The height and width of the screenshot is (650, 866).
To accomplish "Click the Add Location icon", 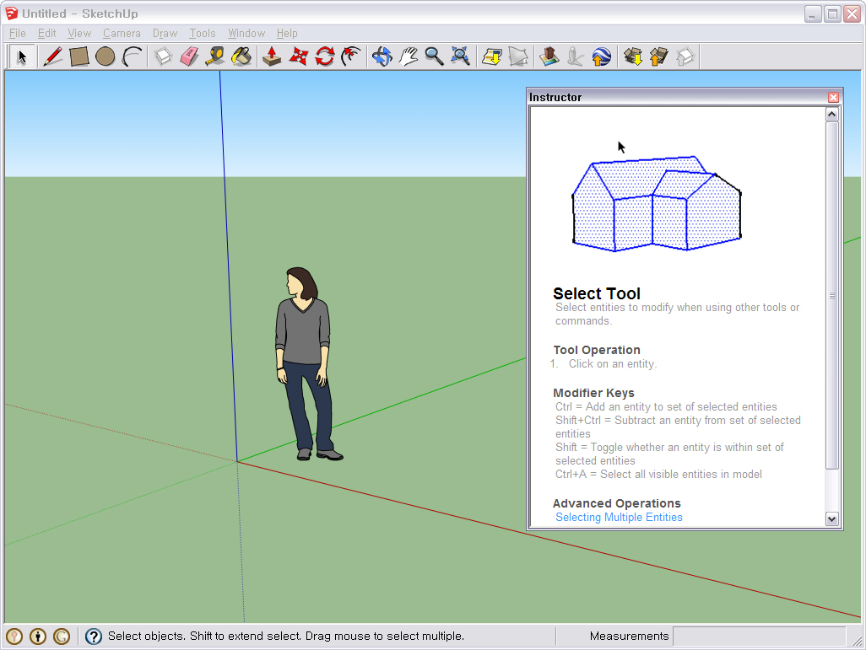I will [491, 56].
